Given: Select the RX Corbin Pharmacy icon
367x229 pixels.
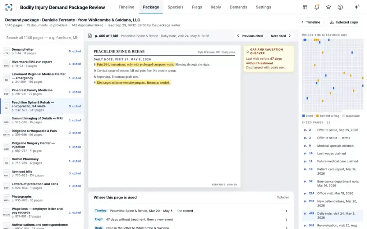Looking at the screenshot, I should 6,161.
